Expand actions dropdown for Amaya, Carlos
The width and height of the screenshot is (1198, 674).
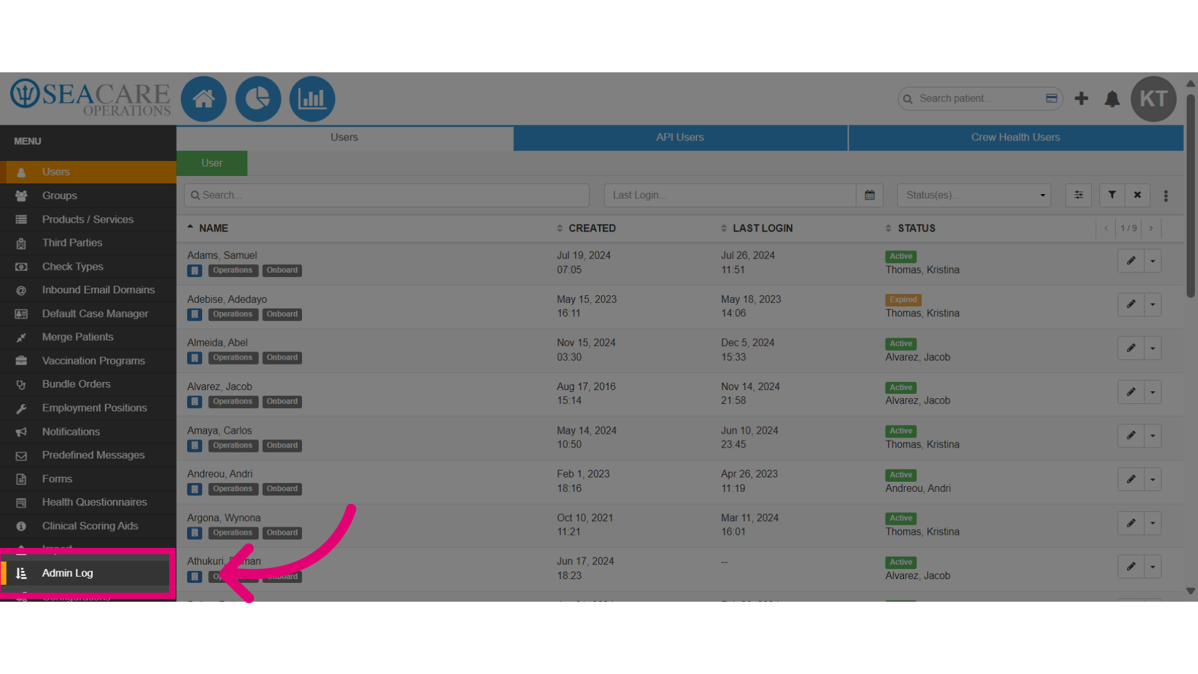(x=1152, y=436)
